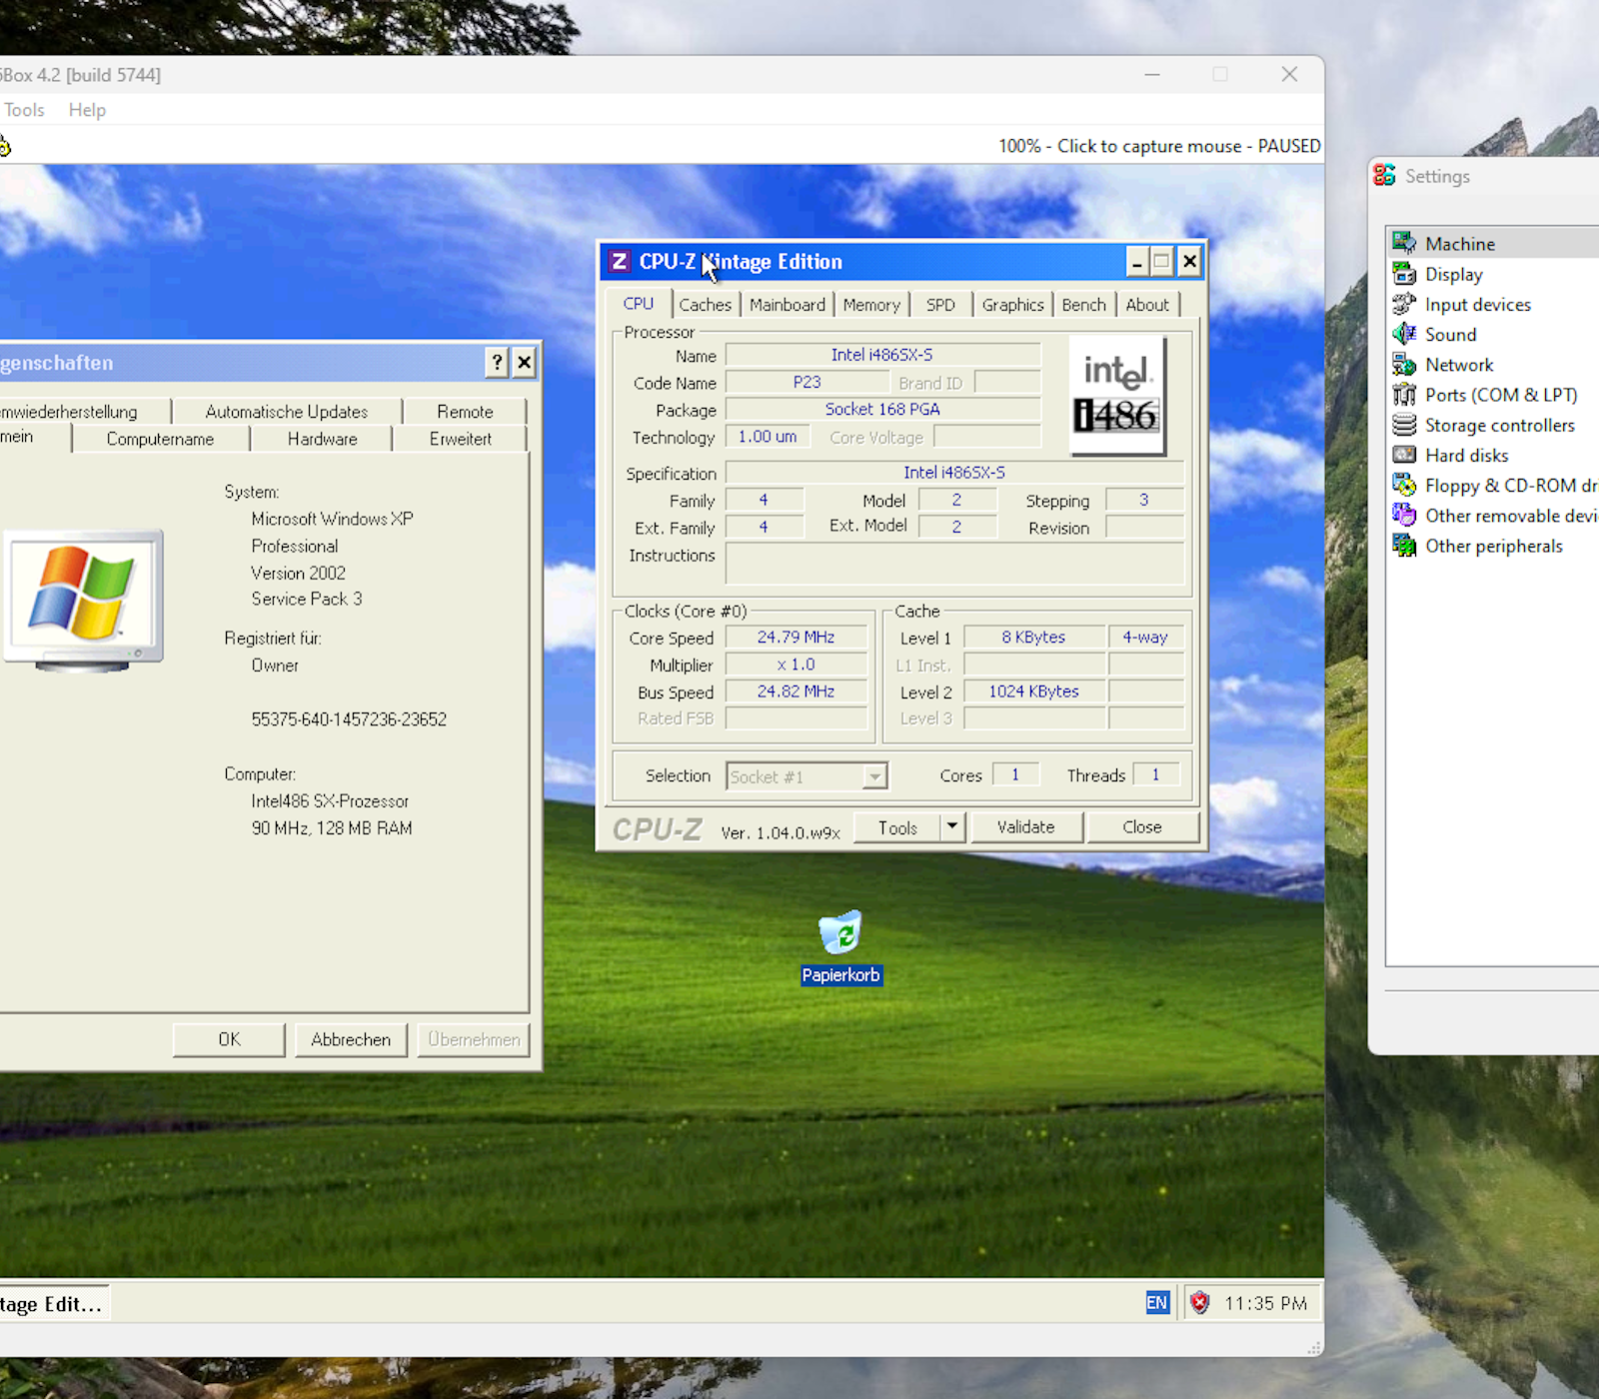Screen dimensions: 1599x1399
Task: Open the Tools button dropdown arrow
Action: coord(952,826)
